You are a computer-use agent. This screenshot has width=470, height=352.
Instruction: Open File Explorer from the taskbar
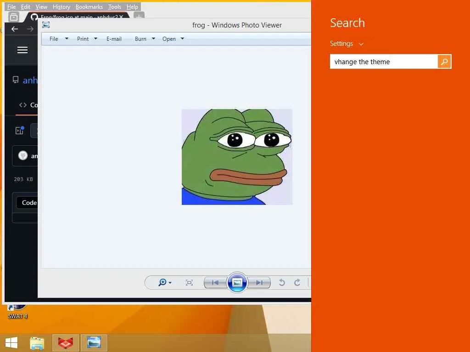pyautogui.click(x=37, y=343)
